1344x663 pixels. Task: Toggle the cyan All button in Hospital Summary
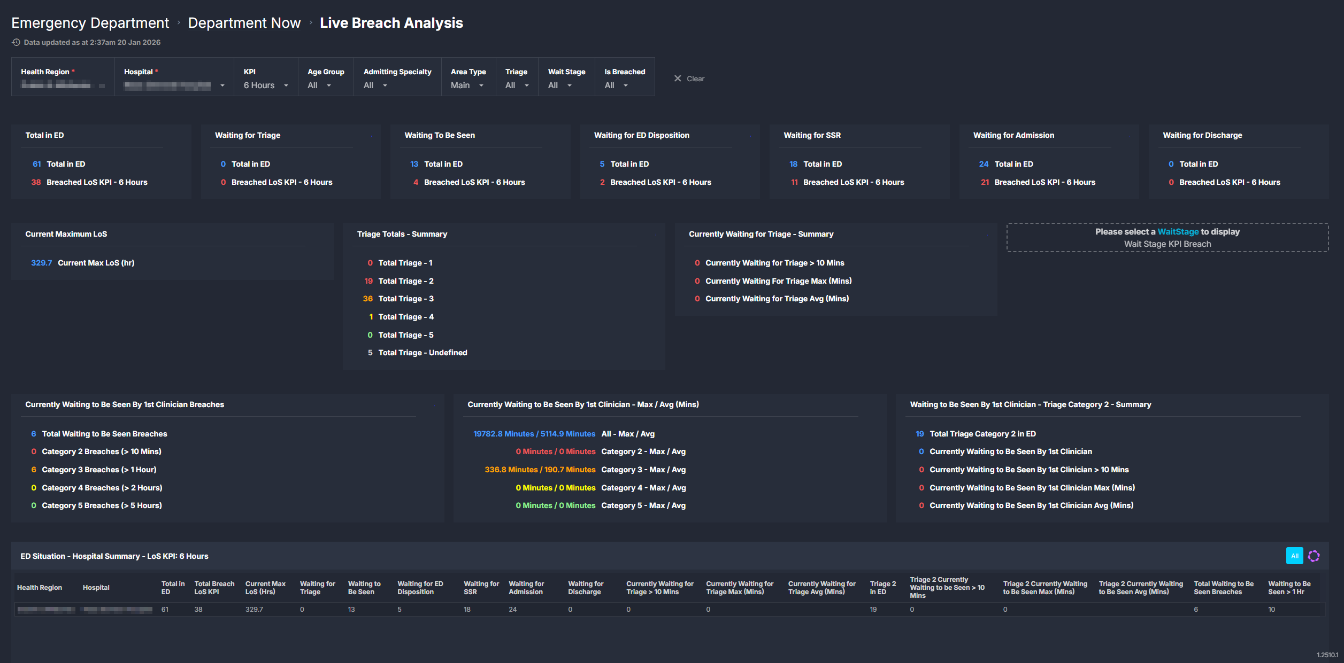click(x=1294, y=556)
